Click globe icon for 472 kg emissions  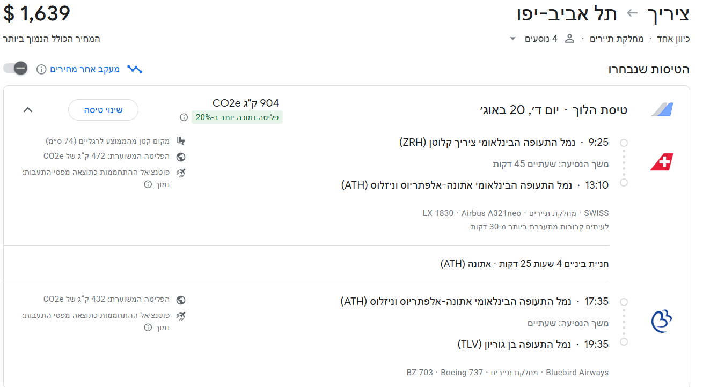(x=181, y=157)
